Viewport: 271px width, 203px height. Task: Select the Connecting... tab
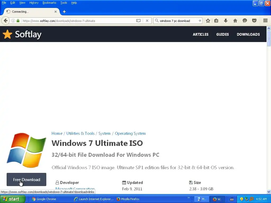[x=31, y=12]
